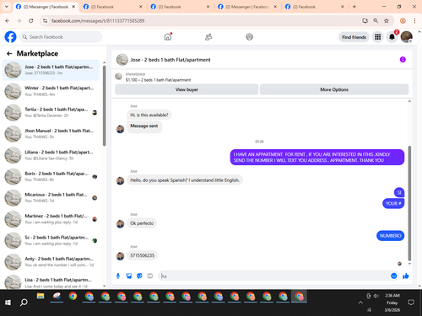This screenshot has width=422, height=316.
Task: Click the $1,100 listing thumbnail
Action: (x=119, y=76)
